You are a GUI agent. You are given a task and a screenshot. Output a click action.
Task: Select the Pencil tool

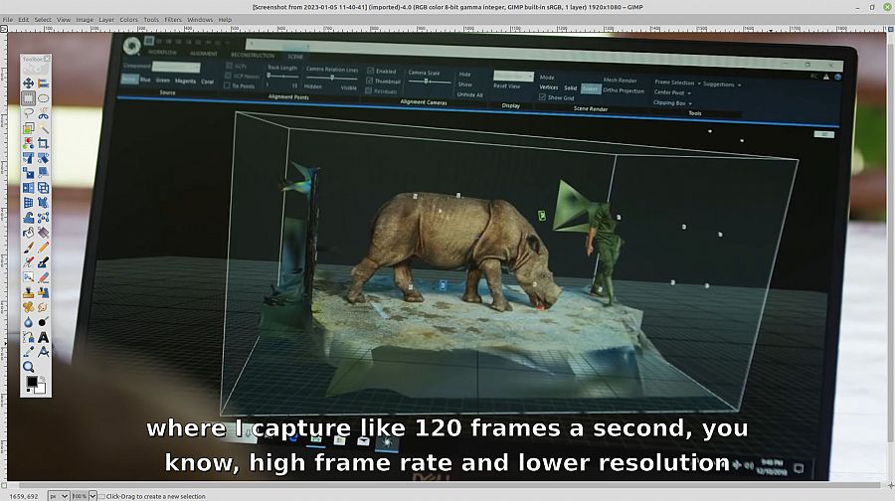(43, 248)
